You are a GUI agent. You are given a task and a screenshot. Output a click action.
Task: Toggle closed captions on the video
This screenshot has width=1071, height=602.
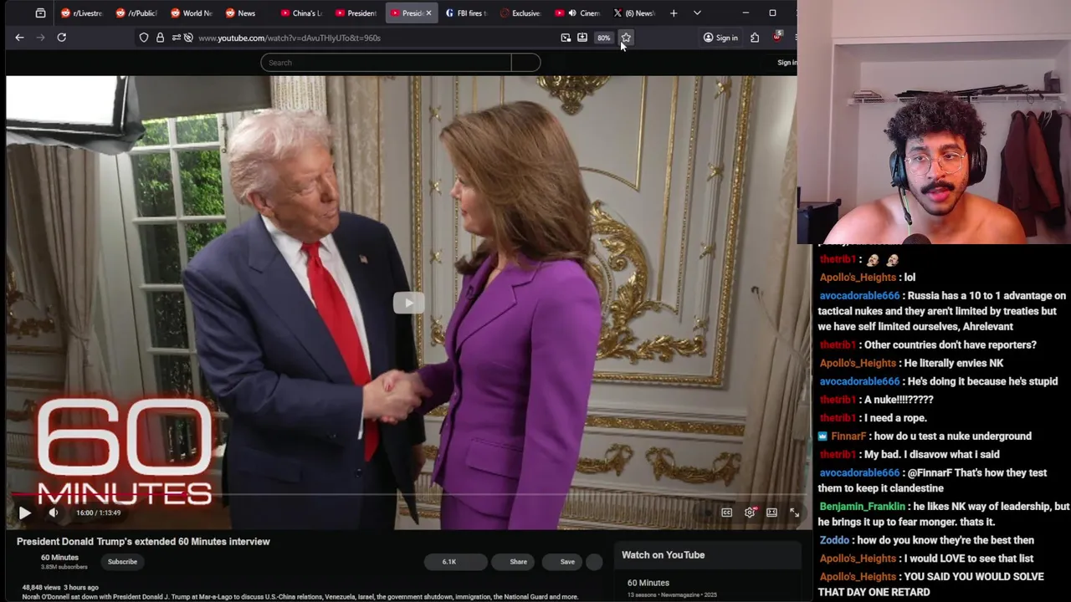click(x=726, y=513)
